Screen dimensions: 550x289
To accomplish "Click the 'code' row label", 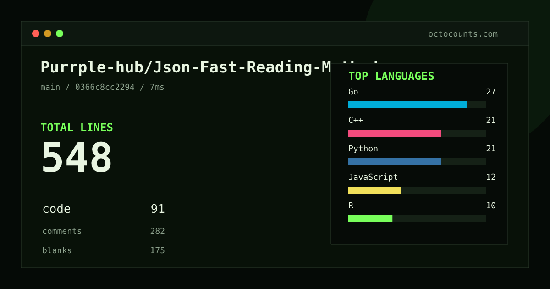I will click(x=56, y=209).
